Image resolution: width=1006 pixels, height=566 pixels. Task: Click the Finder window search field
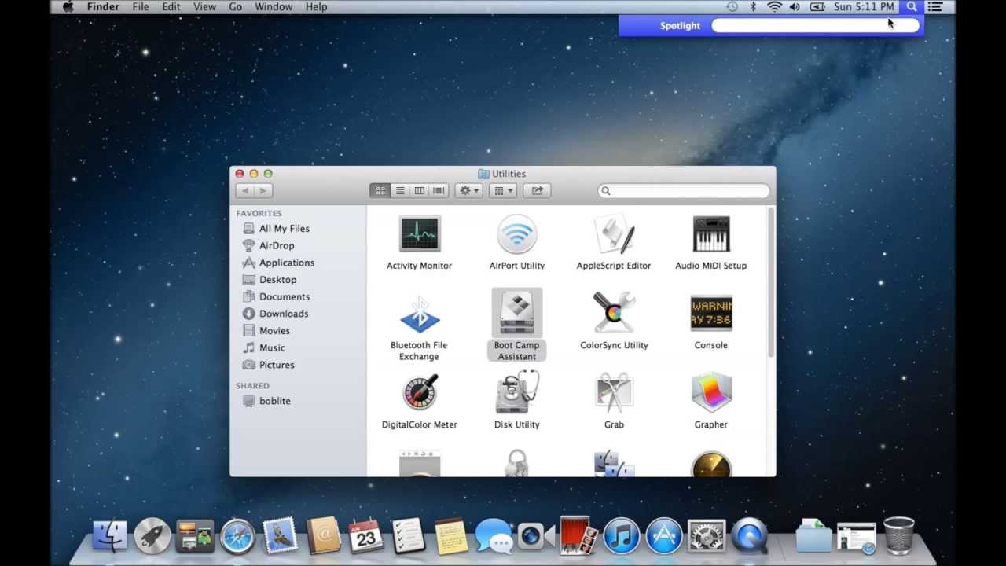point(684,190)
